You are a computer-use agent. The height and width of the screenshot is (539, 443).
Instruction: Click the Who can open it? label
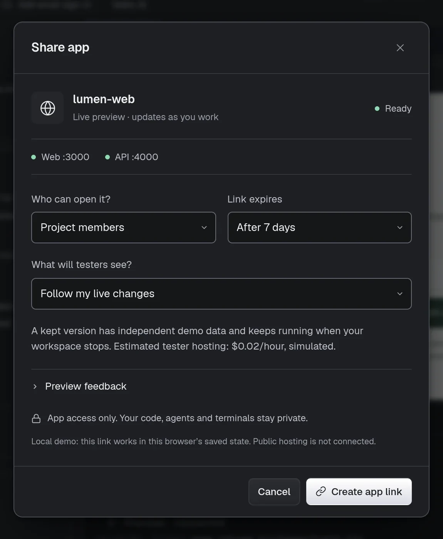[71, 199]
